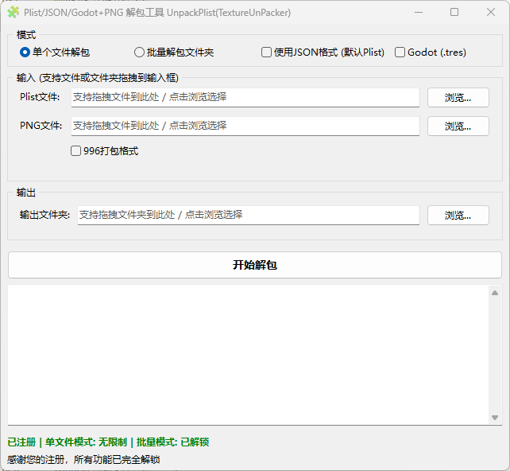
Task: Click inside the empty log output area
Action: [x=249, y=355]
